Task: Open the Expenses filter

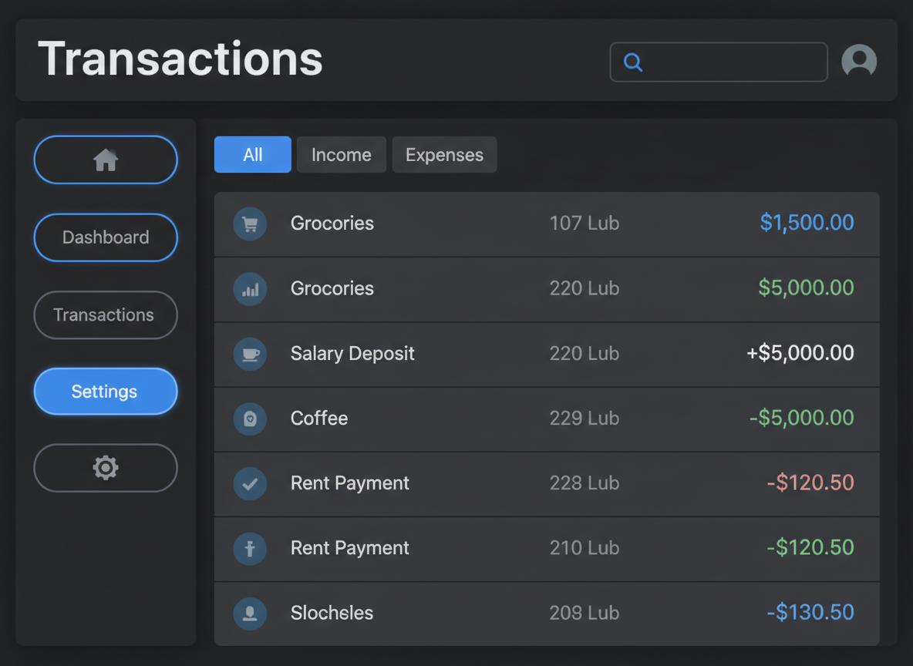Action: click(x=444, y=154)
